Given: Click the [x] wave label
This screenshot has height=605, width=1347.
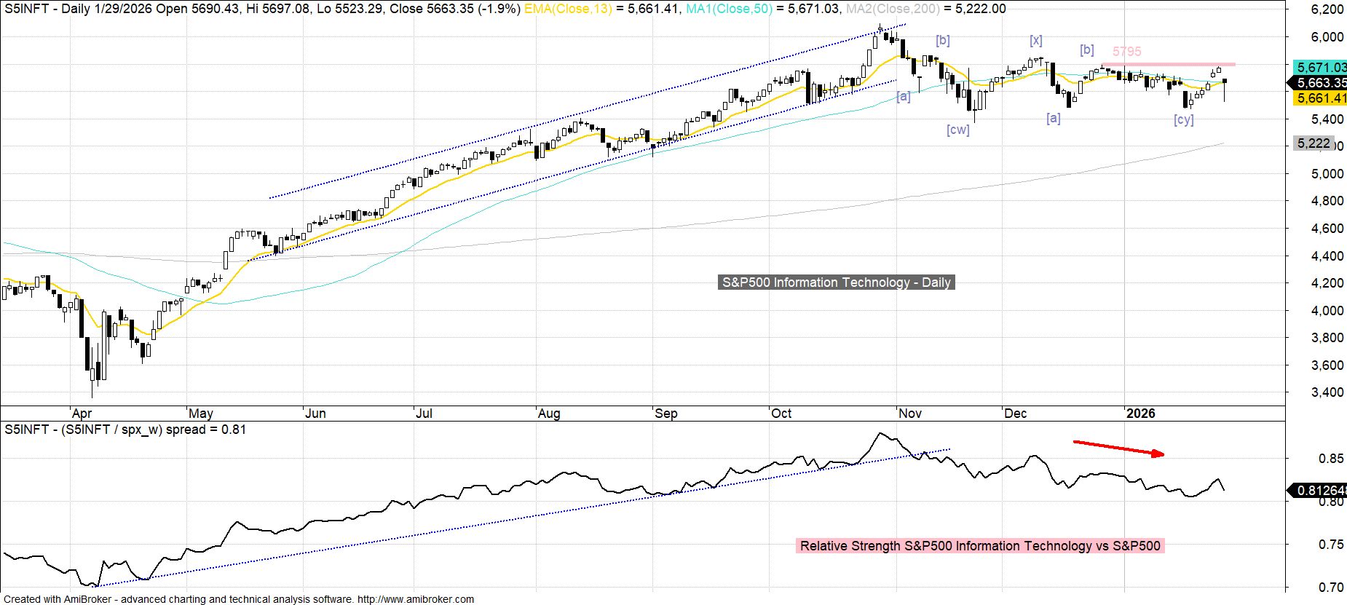Looking at the screenshot, I should click(1035, 41).
